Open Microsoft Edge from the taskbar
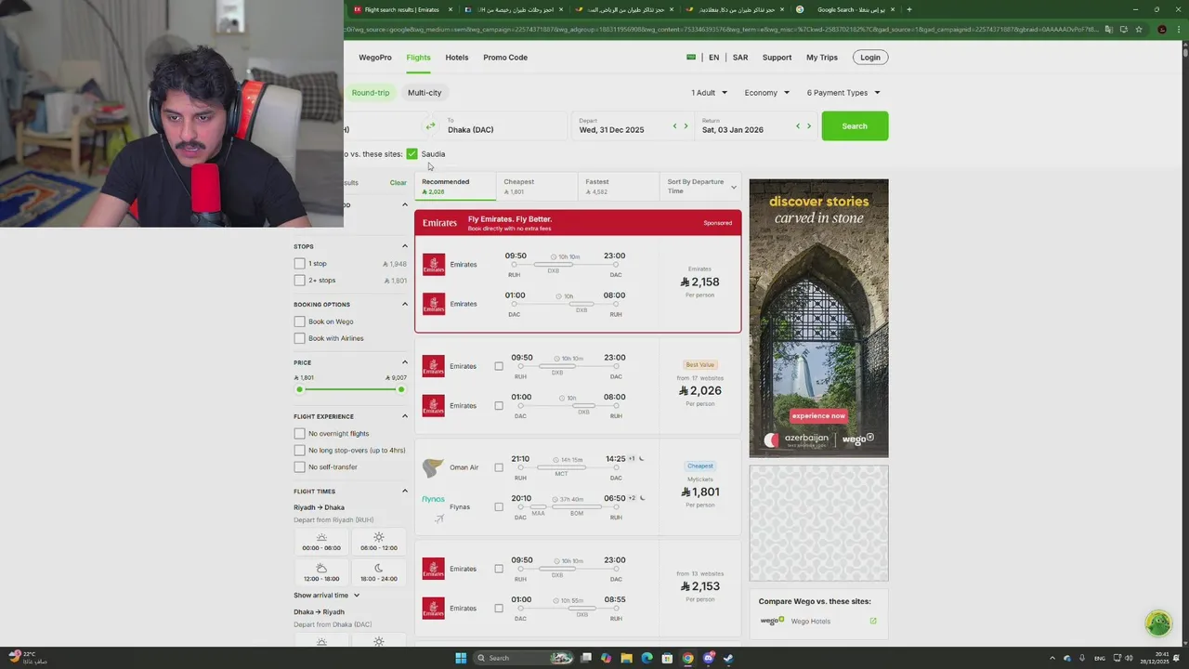Screen dimensions: 1189x669 point(647,658)
